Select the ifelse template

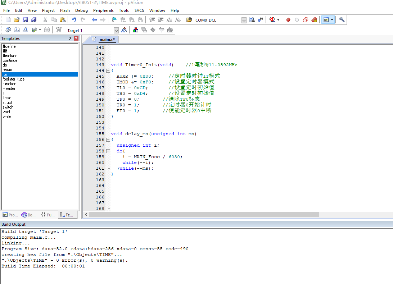[7, 98]
